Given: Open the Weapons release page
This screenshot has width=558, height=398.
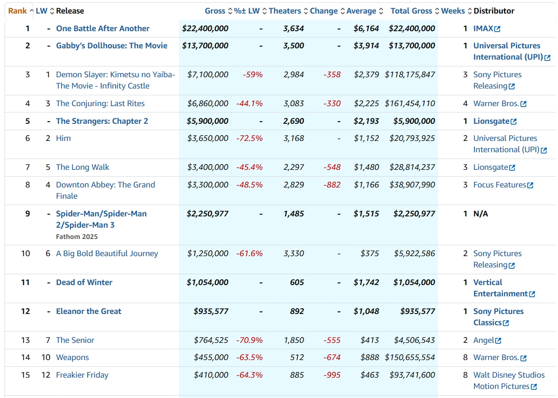Looking at the screenshot, I should point(72,357).
